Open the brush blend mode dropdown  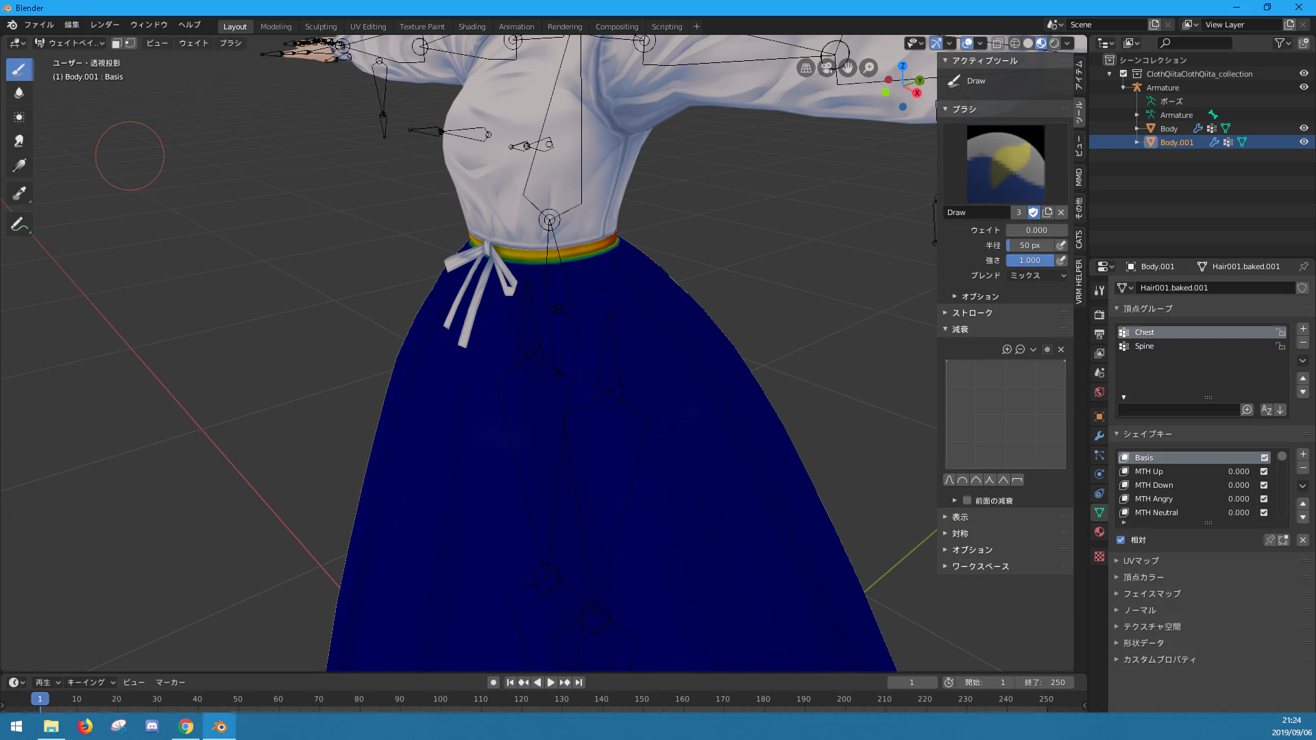tap(1037, 275)
